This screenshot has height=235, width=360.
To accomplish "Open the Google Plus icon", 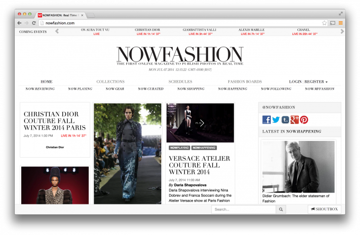I will 295,120.
